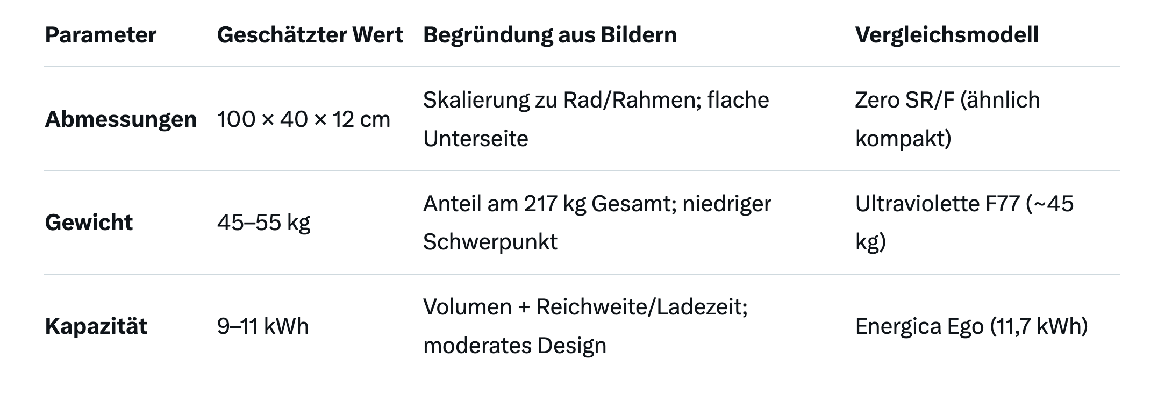Click the 100 × 40 × 12 cm value
This screenshot has height=401, width=1172.
click(x=303, y=119)
